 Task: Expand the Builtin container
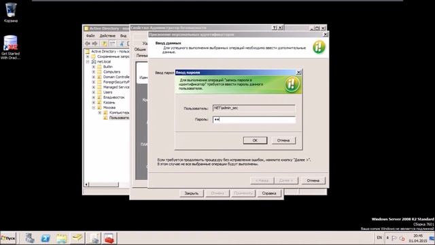pos(94,67)
